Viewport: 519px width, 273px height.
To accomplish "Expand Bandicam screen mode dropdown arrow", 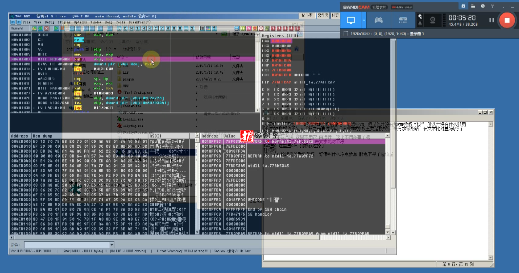I will 364,20.
